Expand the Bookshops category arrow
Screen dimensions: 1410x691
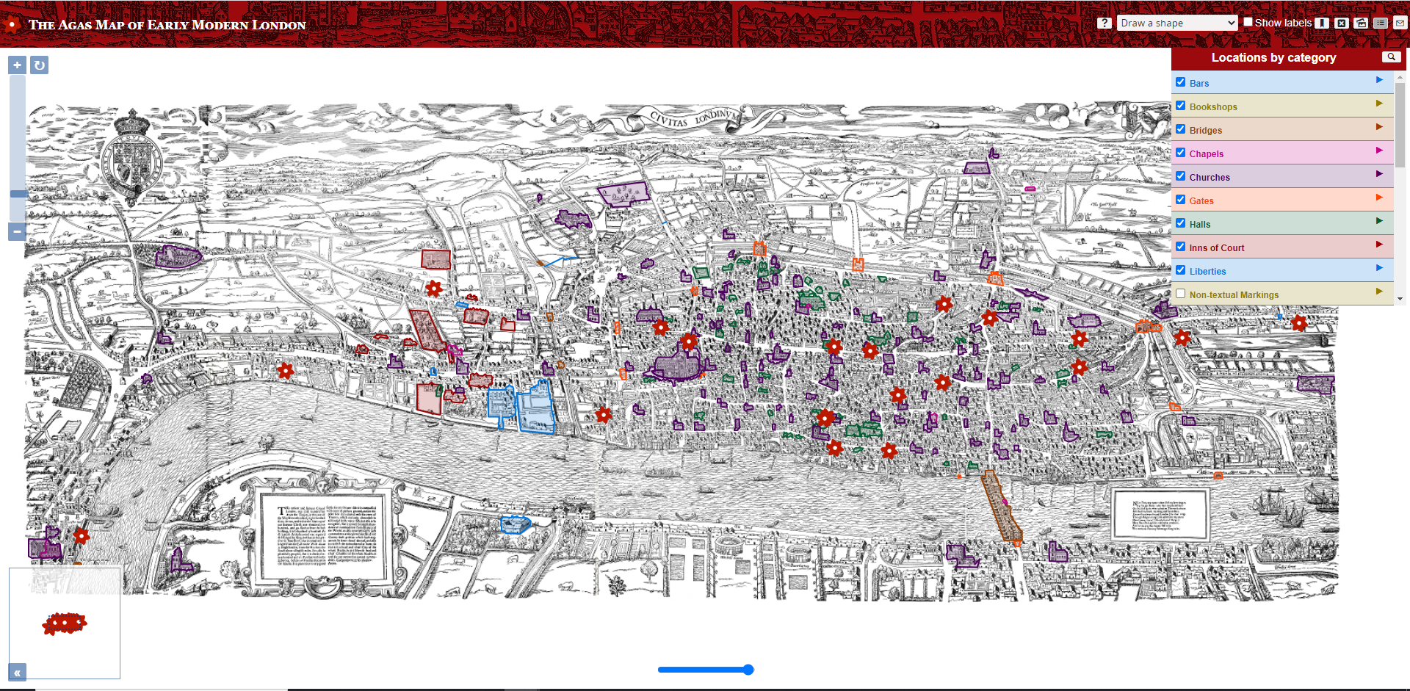click(1379, 104)
